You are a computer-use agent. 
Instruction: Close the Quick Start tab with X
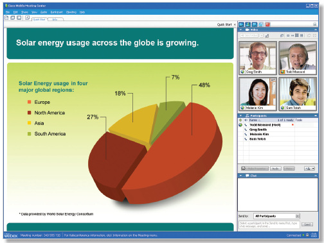coord(235,24)
